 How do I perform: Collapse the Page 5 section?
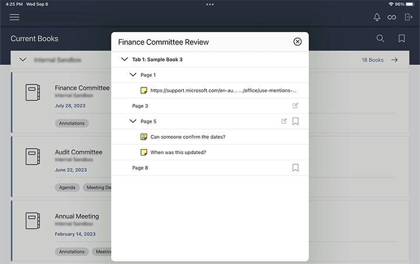click(x=133, y=121)
